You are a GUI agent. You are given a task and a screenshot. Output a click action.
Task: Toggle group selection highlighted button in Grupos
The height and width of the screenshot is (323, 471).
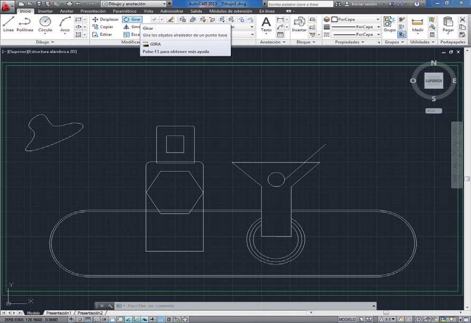[402, 34]
